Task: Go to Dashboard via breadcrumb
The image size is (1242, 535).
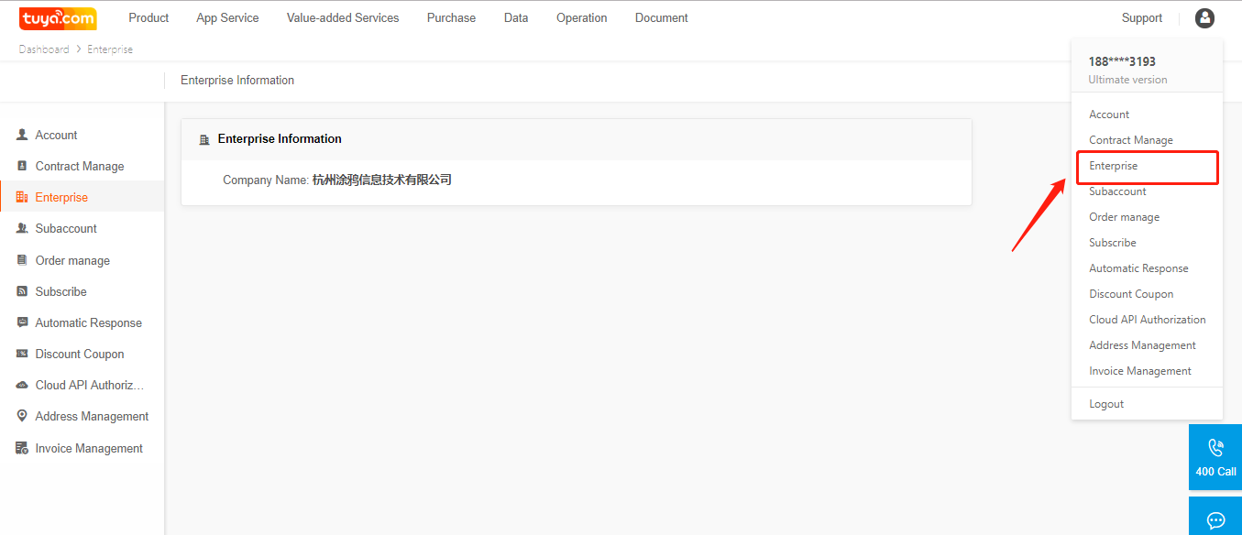Action: (44, 49)
